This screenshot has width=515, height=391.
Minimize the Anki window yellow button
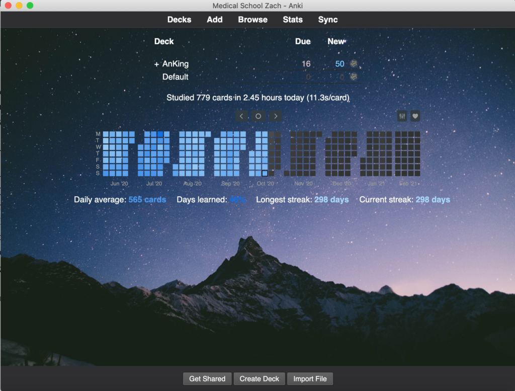19,5
